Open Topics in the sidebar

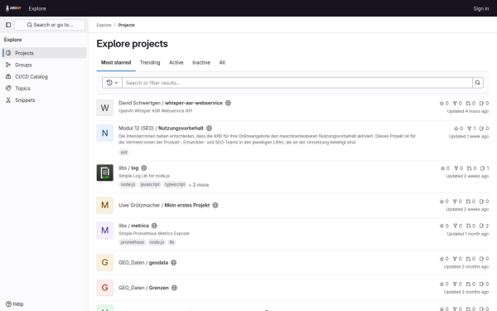pos(45,88)
